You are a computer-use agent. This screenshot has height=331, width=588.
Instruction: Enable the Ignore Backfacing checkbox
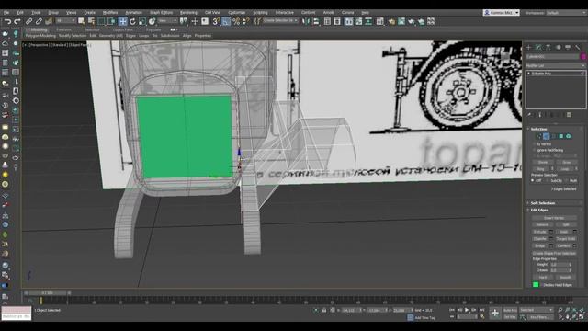535,150
